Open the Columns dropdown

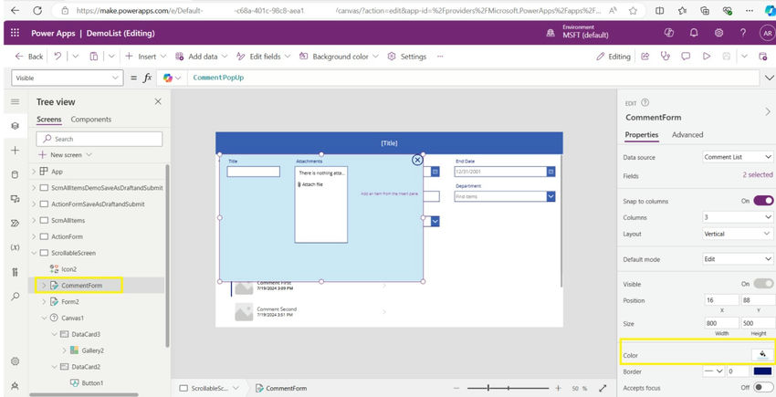click(x=738, y=217)
